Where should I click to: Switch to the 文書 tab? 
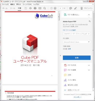19,8
